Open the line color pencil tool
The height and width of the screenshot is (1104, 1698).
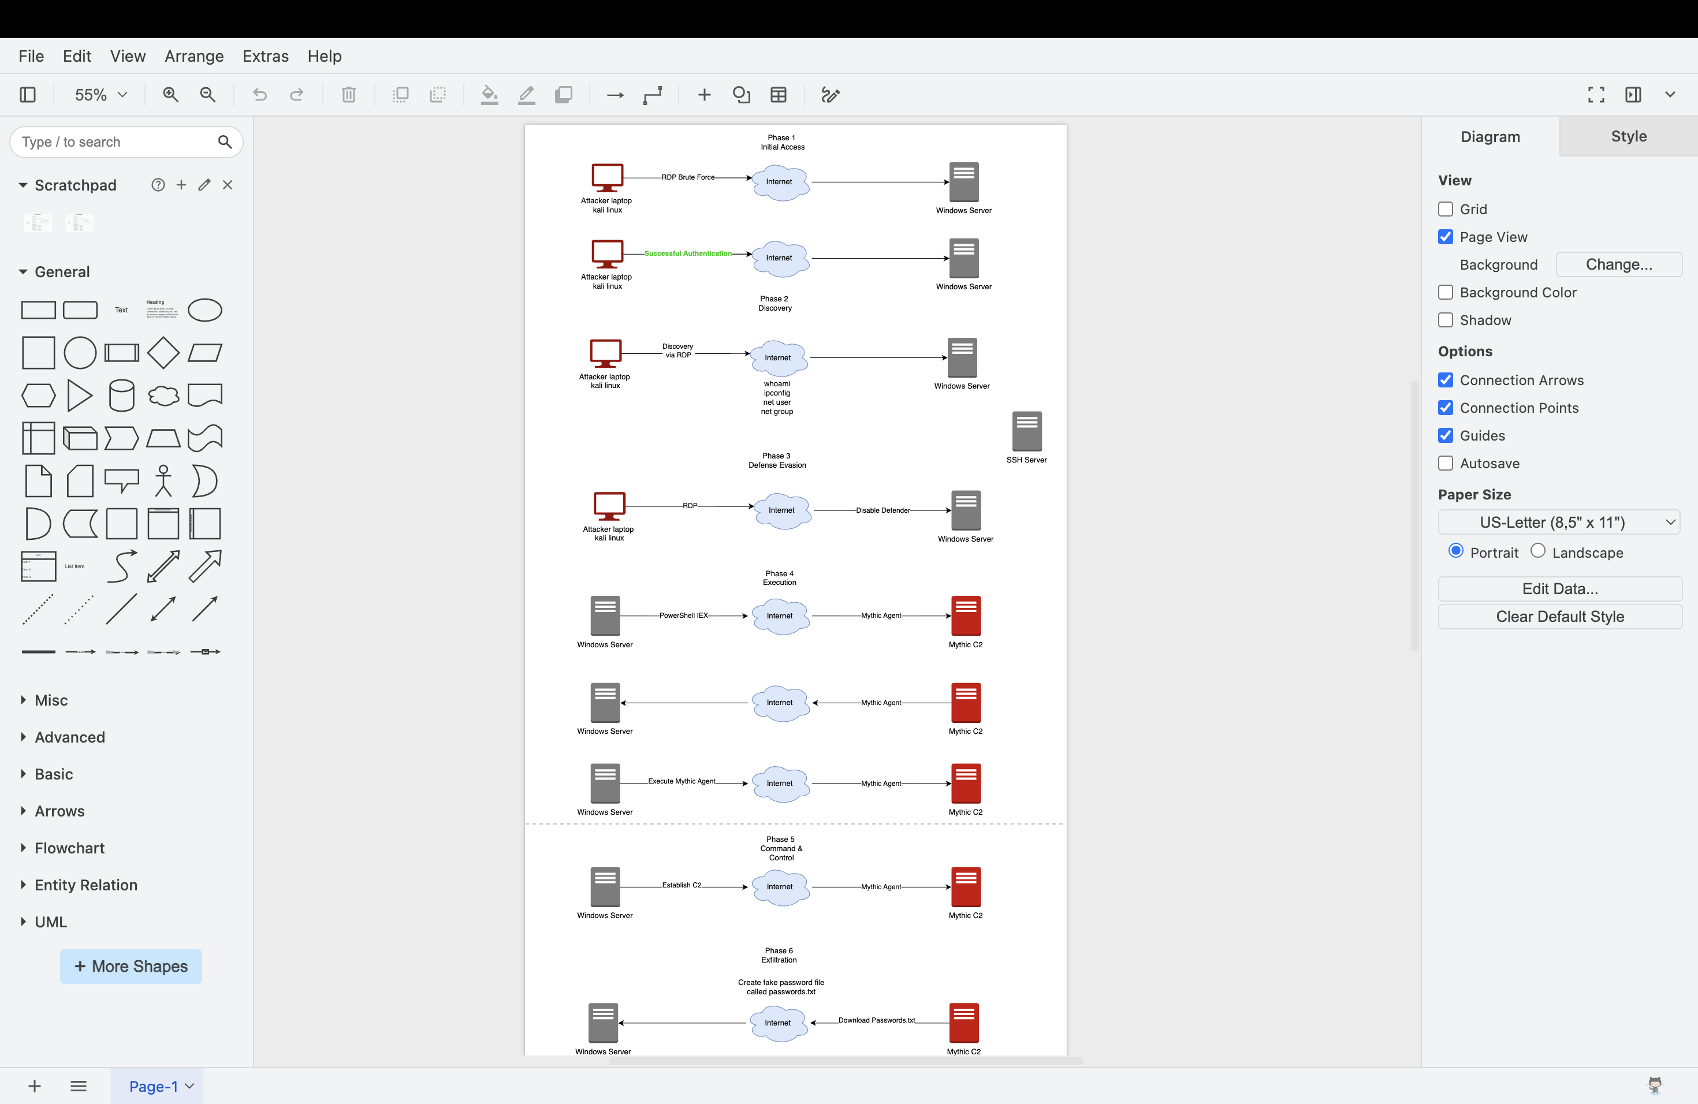pos(527,95)
